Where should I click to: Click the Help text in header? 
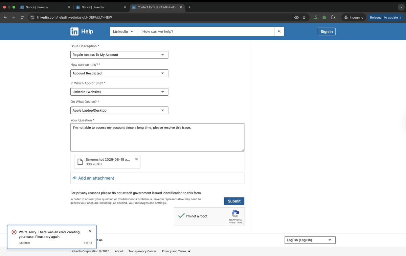coord(87,31)
